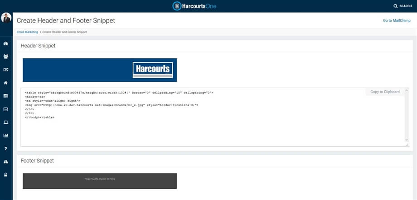Click the user profile avatar
The height and width of the screenshot is (200, 417).
pos(6,18)
